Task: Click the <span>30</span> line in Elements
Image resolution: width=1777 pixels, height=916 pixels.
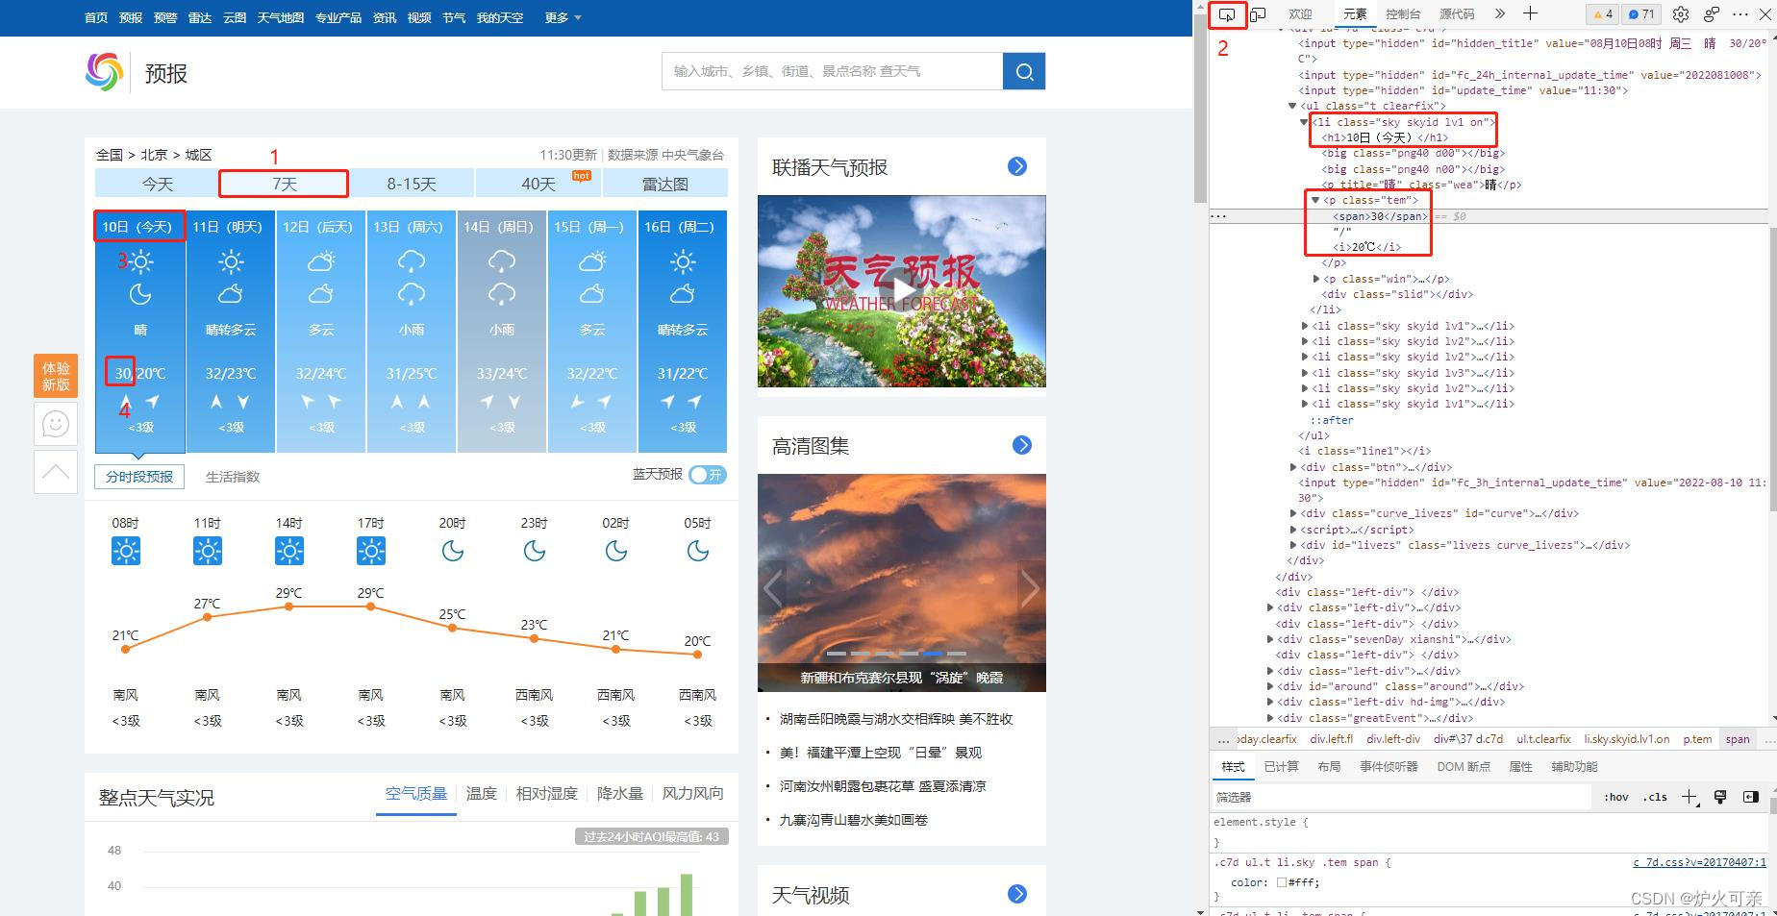Action: (x=1380, y=216)
